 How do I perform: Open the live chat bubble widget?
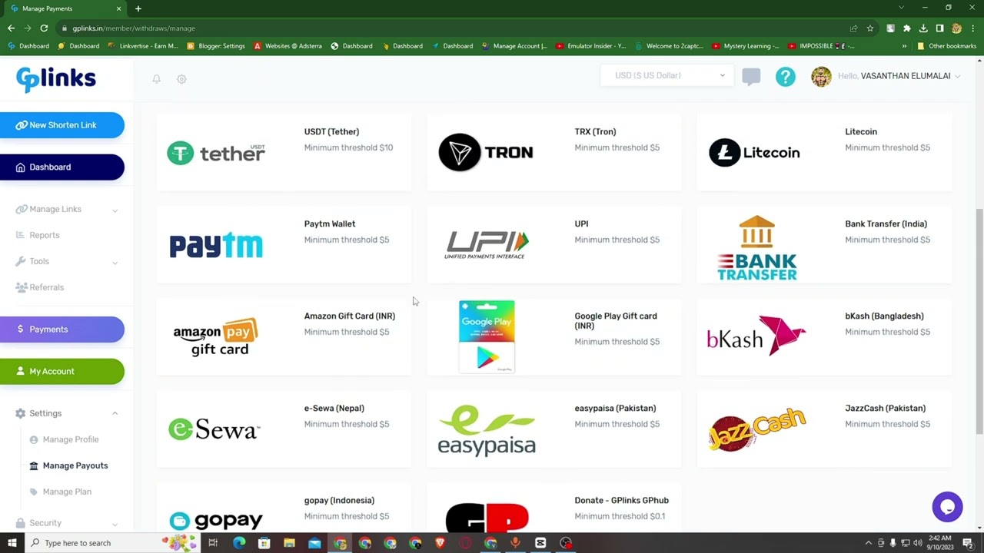coord(947,507)
